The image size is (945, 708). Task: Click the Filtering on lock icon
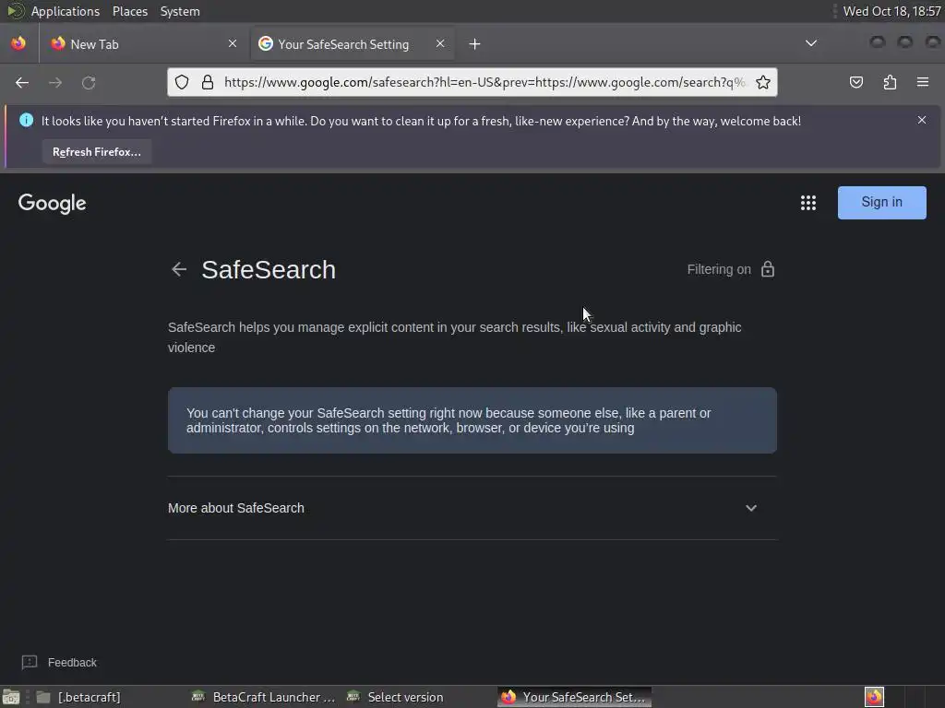click(768, 269)
